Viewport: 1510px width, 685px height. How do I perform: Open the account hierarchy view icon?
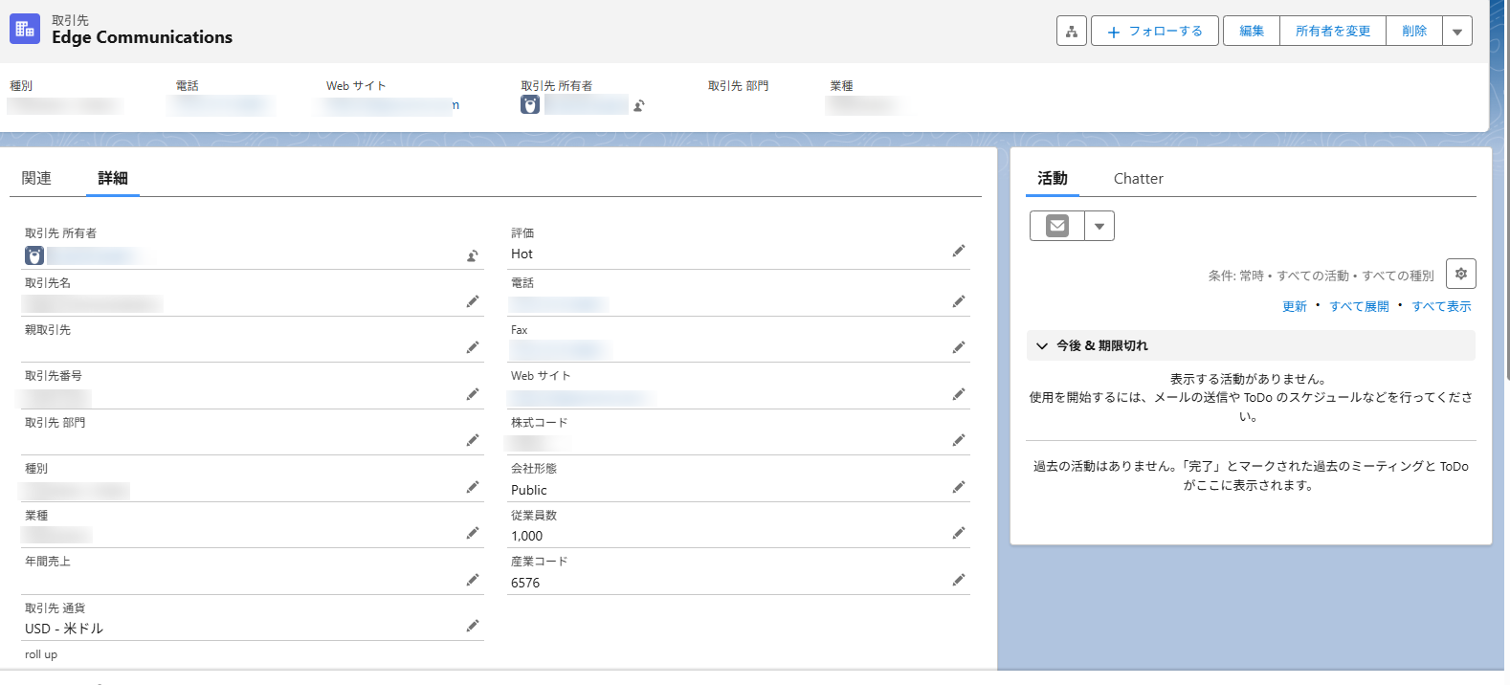1072,31
